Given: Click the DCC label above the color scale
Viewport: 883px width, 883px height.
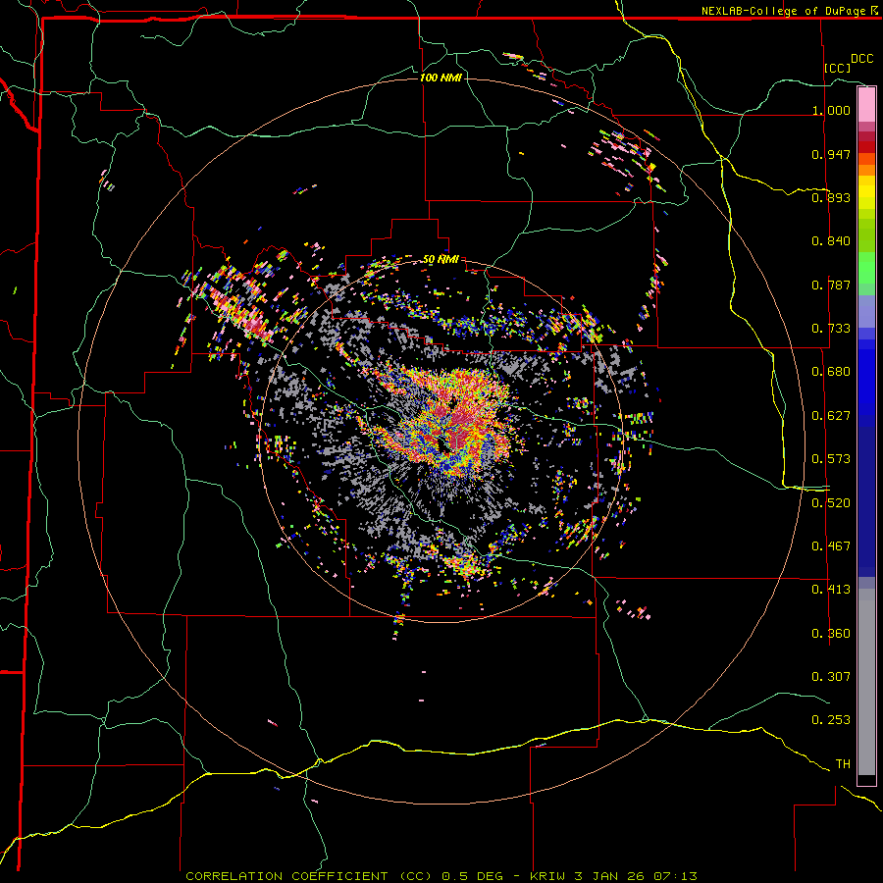Looking at the screenshot, I should click(861, 59).
